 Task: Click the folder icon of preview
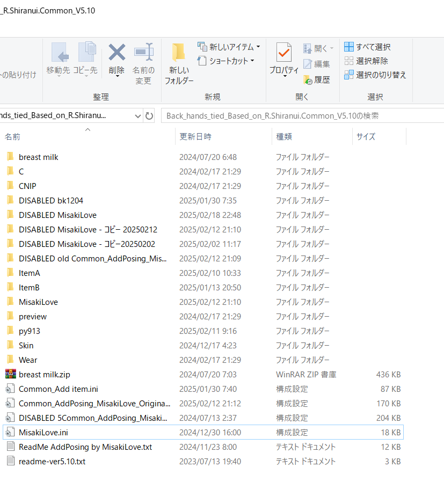click(10, 316)
